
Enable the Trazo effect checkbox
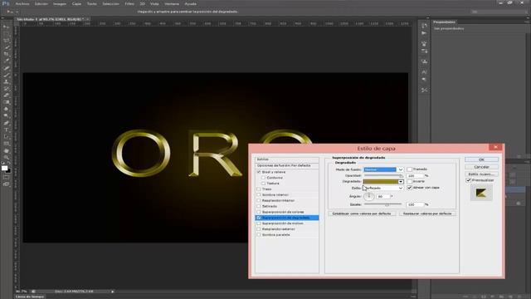[259, 189]
